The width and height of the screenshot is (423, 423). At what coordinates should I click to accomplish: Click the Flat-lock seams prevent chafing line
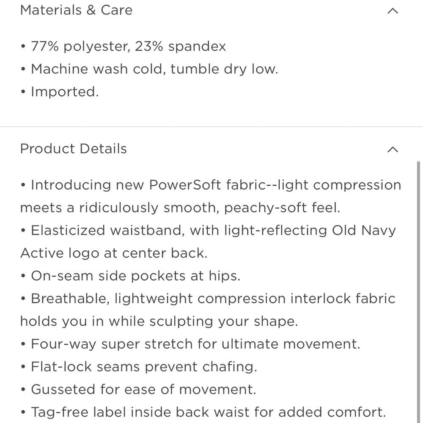click(144, 367)
